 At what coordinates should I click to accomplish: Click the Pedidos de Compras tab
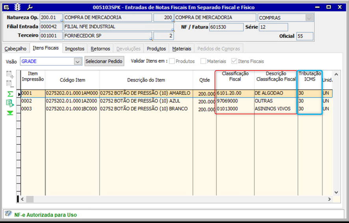click(219, 49)
